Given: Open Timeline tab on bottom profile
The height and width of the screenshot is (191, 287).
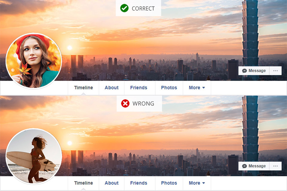Looking at the screenshot, I should pyautogui.click(x=83, y=183).
